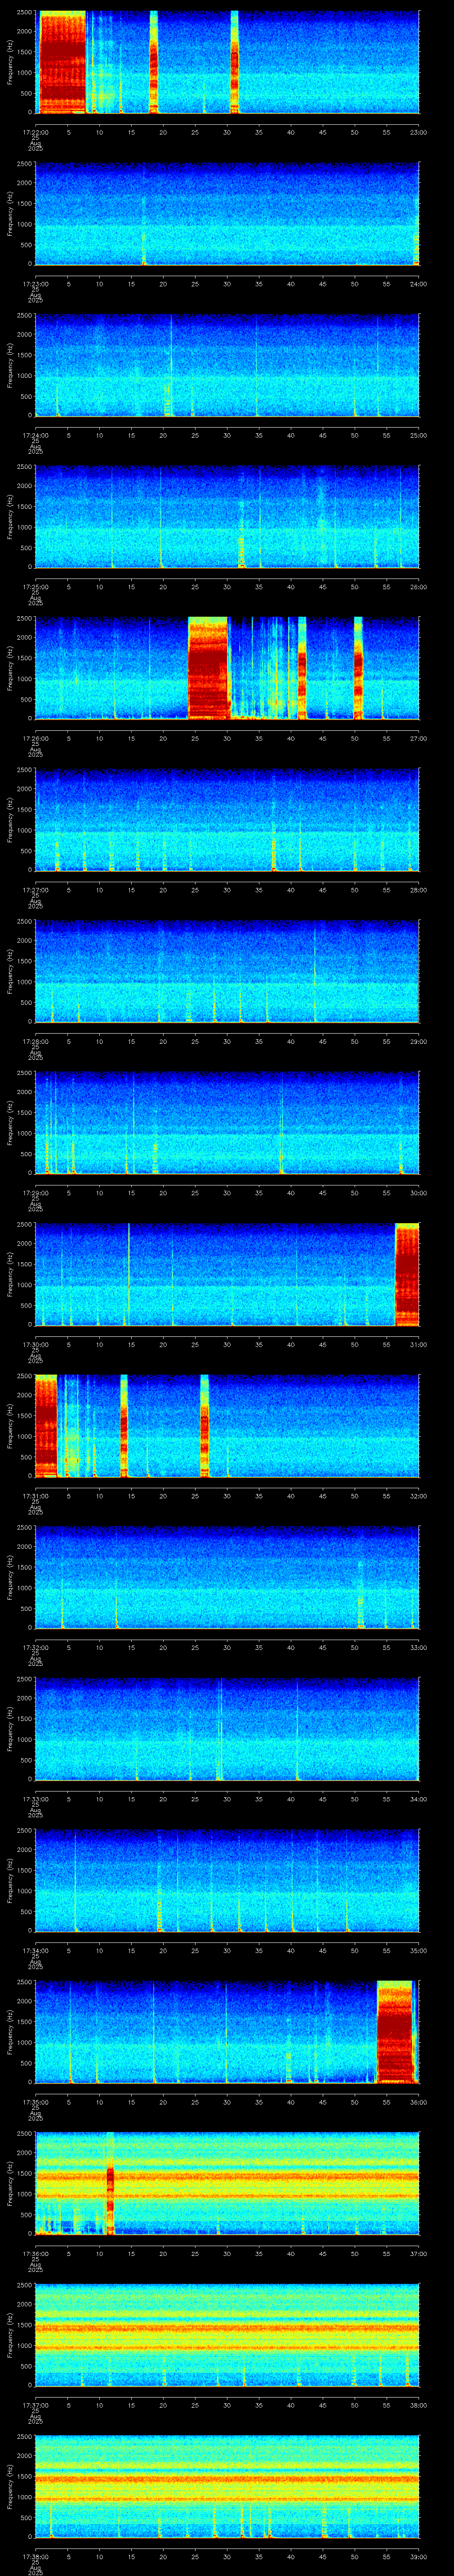Viewport: 454px width, 2576px height.
Task: Select the narrow red burst near 12 seconds in 17:36:00 spectrogram
Action: tap(111, 2183)
